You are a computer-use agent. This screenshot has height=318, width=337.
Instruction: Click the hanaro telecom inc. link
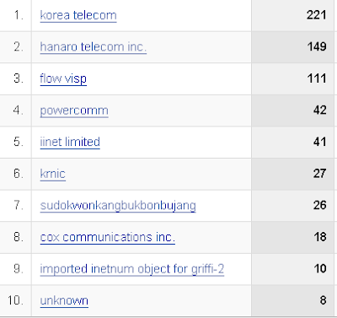tap(94, 46)
